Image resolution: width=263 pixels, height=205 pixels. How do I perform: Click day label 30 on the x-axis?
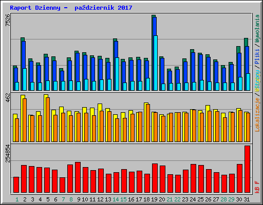tap(239, 199)
